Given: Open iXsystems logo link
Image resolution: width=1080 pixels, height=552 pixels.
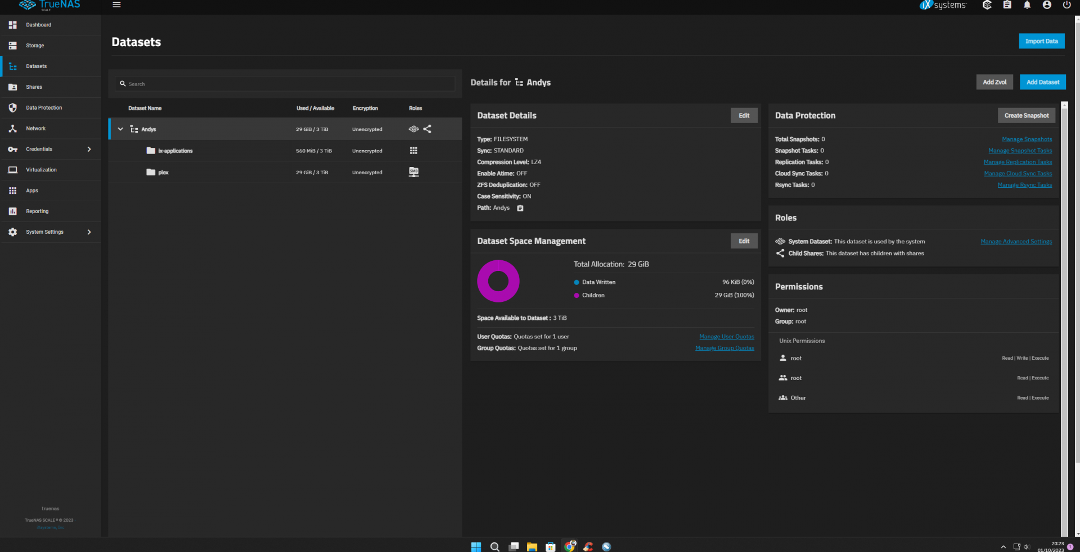Looking at the screenshot, I should (943, 5).
